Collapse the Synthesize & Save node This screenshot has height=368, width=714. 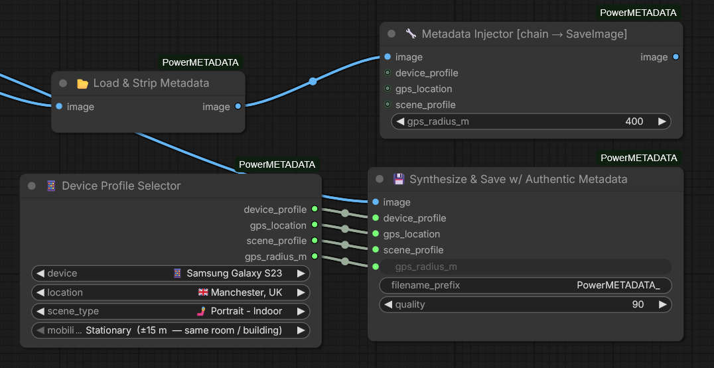point(380,179)
